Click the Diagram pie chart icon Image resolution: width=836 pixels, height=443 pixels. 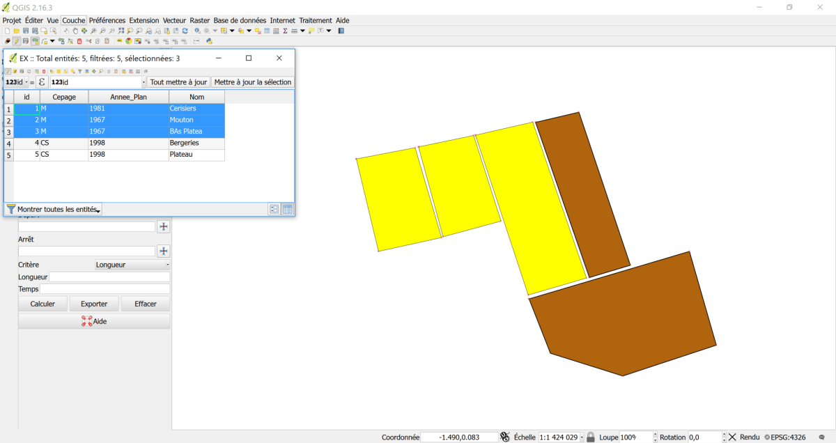coord(128,41)
